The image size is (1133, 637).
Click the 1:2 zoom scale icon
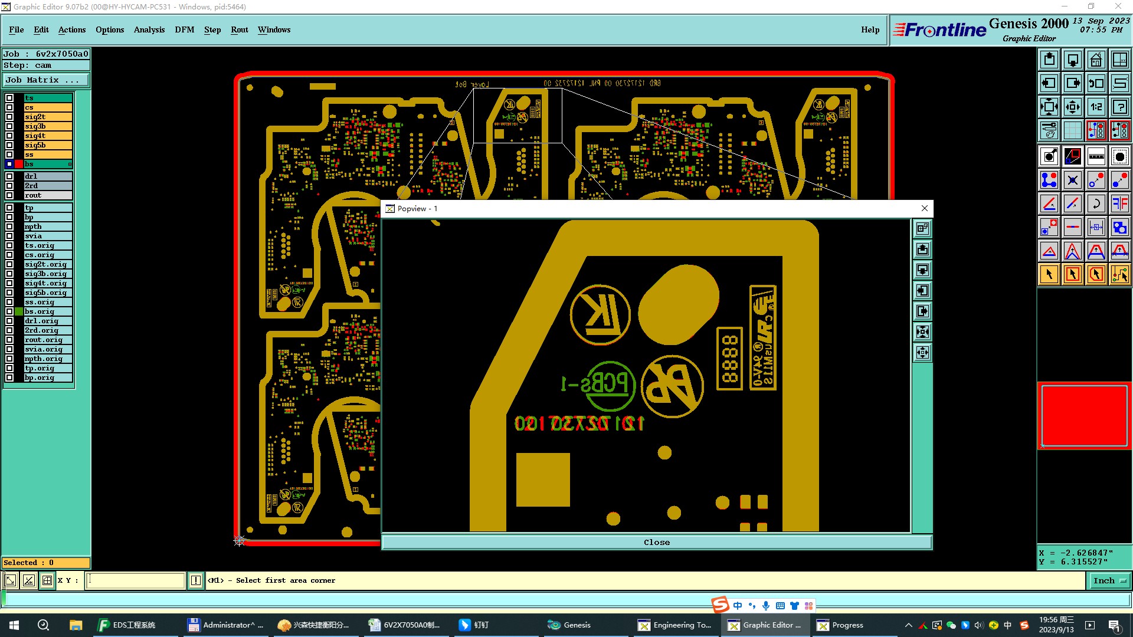pos(1096,107)
